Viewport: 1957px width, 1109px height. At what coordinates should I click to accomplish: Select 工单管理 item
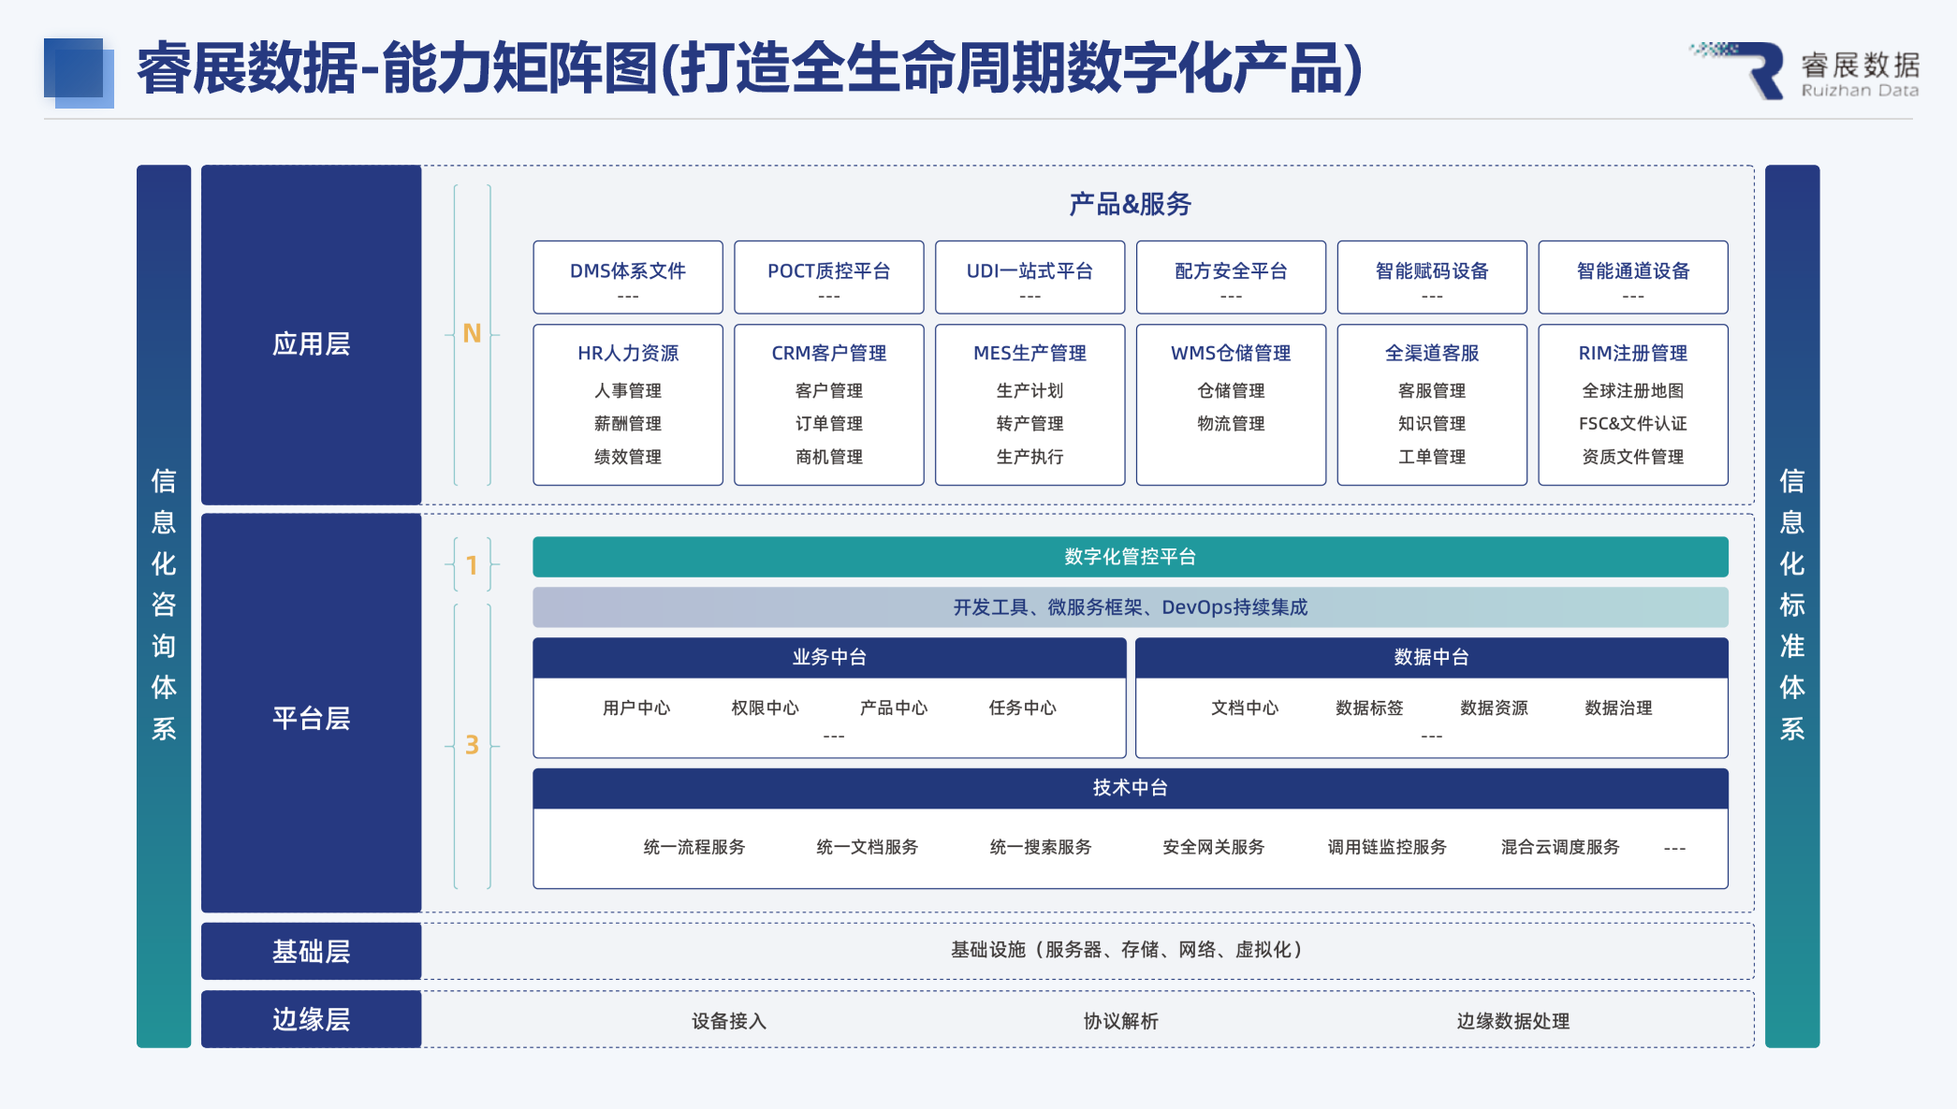tap(1432, 457)
